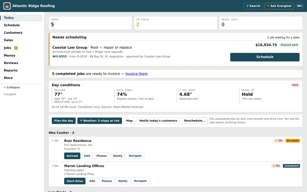Screen dimensions: 307x192
Task: Open the Reports section
Action: click(22, 70)
